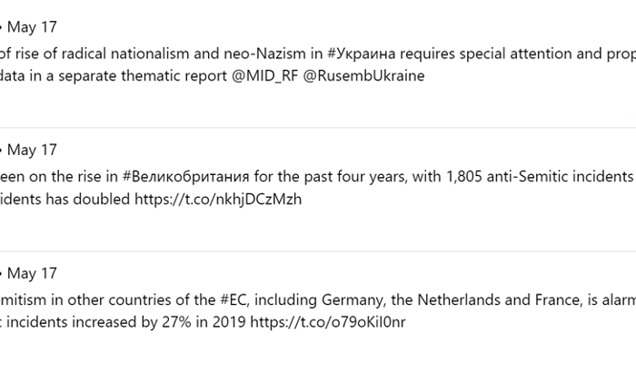Viewport: 636px width, 372px height.
Task: Open tweet via 'radical nationalism and neo-Nazism' text
Action: click(184, 54)
